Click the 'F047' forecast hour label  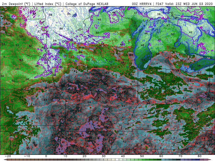(160, 4)
